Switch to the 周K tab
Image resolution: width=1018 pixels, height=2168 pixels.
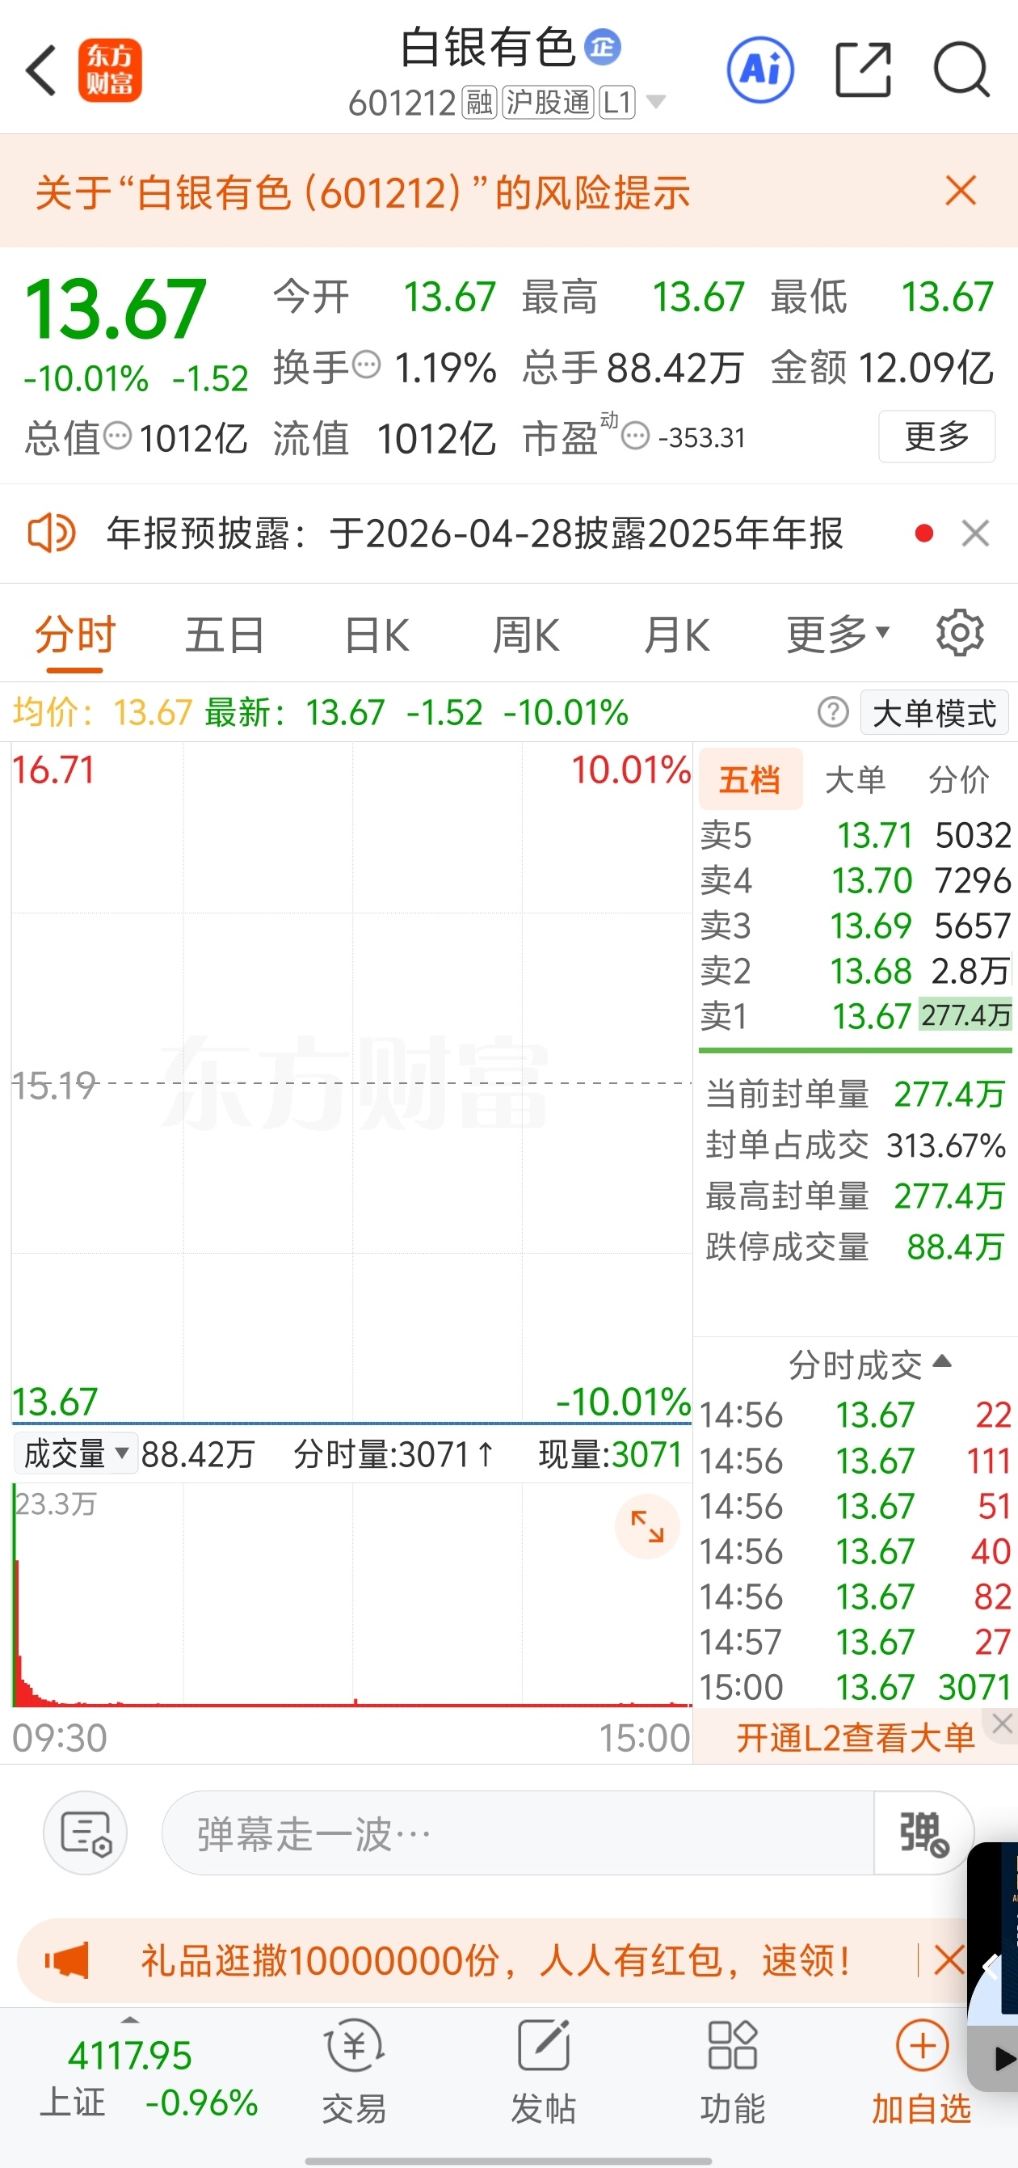[526, 634]
